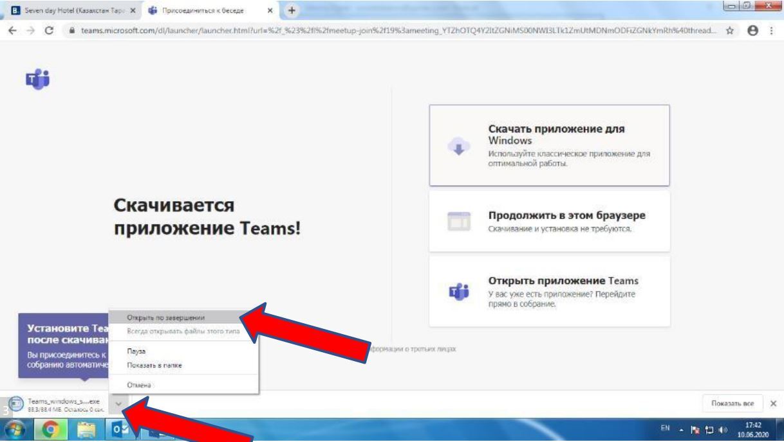The image size is (784, 442).
Task: Click the browser window icon on continue card
Action: click(459, 221)
